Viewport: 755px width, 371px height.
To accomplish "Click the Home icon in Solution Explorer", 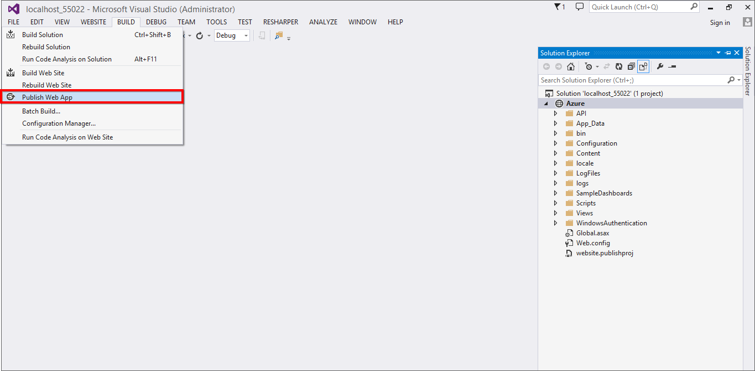I will [x=571, y=66].
